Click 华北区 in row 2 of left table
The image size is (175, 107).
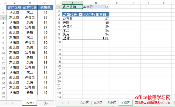[14, 12]
